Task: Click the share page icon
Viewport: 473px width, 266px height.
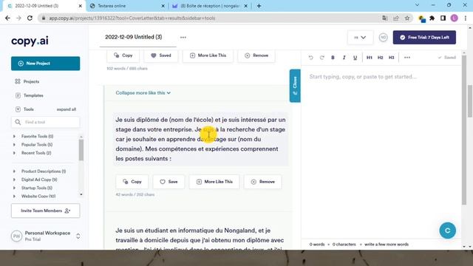Action: (x=396, y=18)
